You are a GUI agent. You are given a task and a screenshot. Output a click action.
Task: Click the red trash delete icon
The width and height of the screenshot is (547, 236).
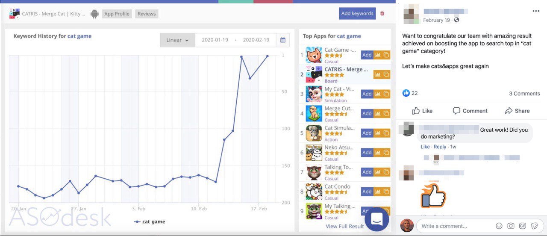[382, 14]
